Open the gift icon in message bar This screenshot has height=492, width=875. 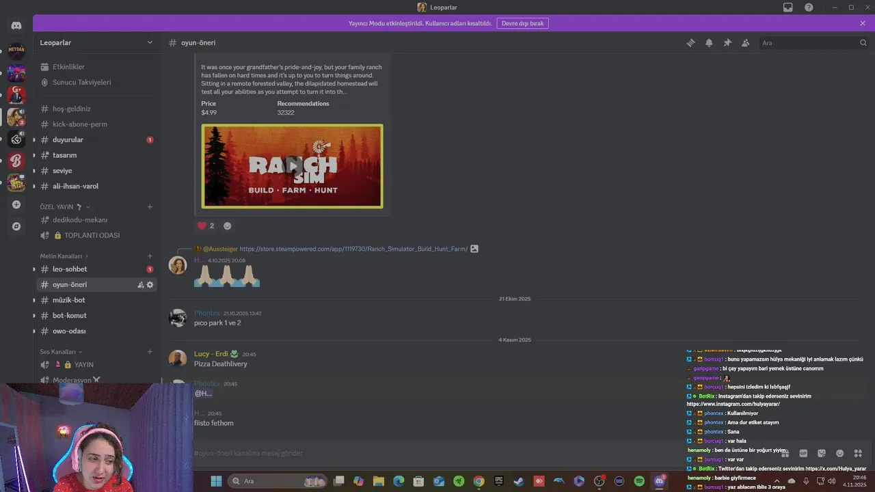click(785, 453)
